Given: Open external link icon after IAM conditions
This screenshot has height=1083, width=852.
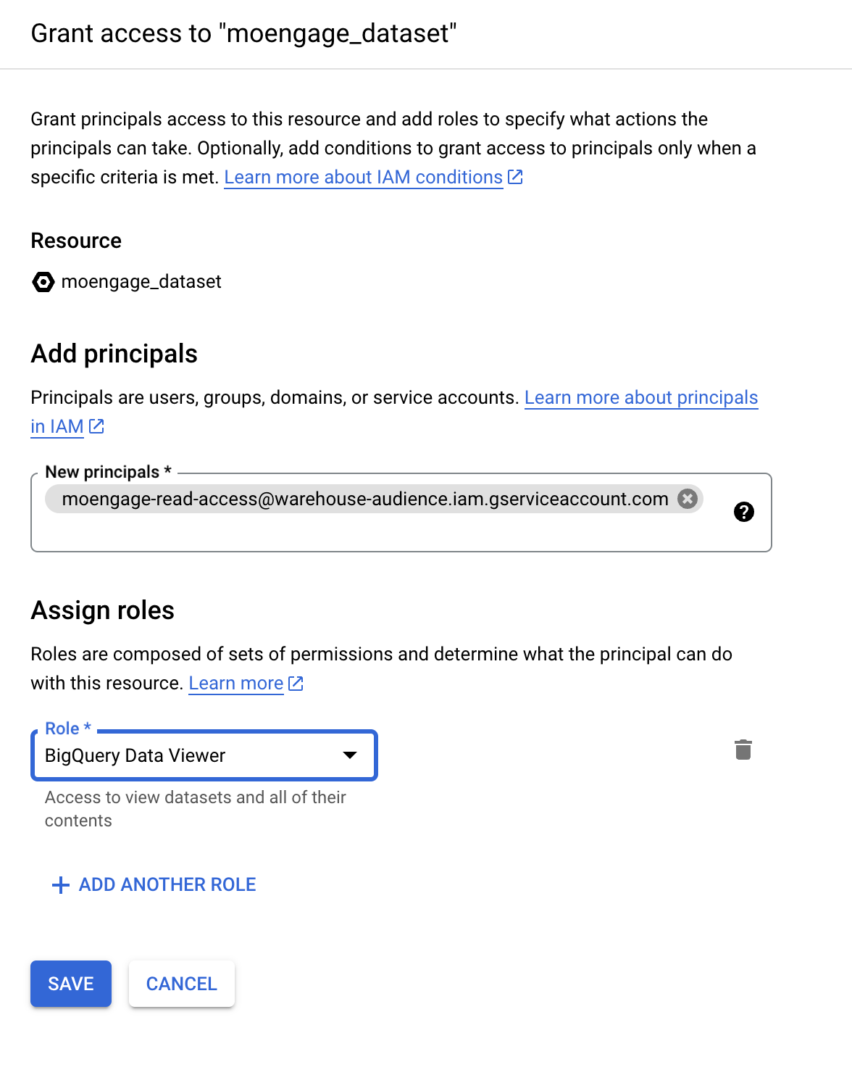Looking at the screenshot, I should pos(515,177).
